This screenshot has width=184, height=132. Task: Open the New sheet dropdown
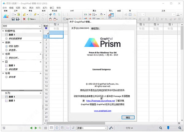(x=32, y=19)
